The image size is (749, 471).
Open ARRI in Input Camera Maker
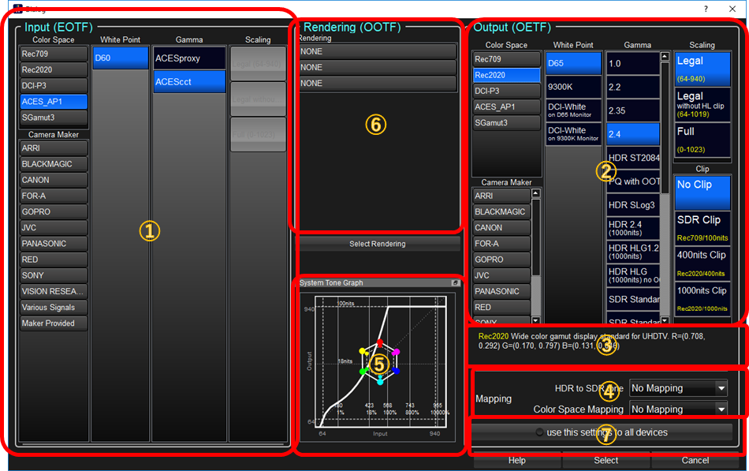(x=54, y=148)
